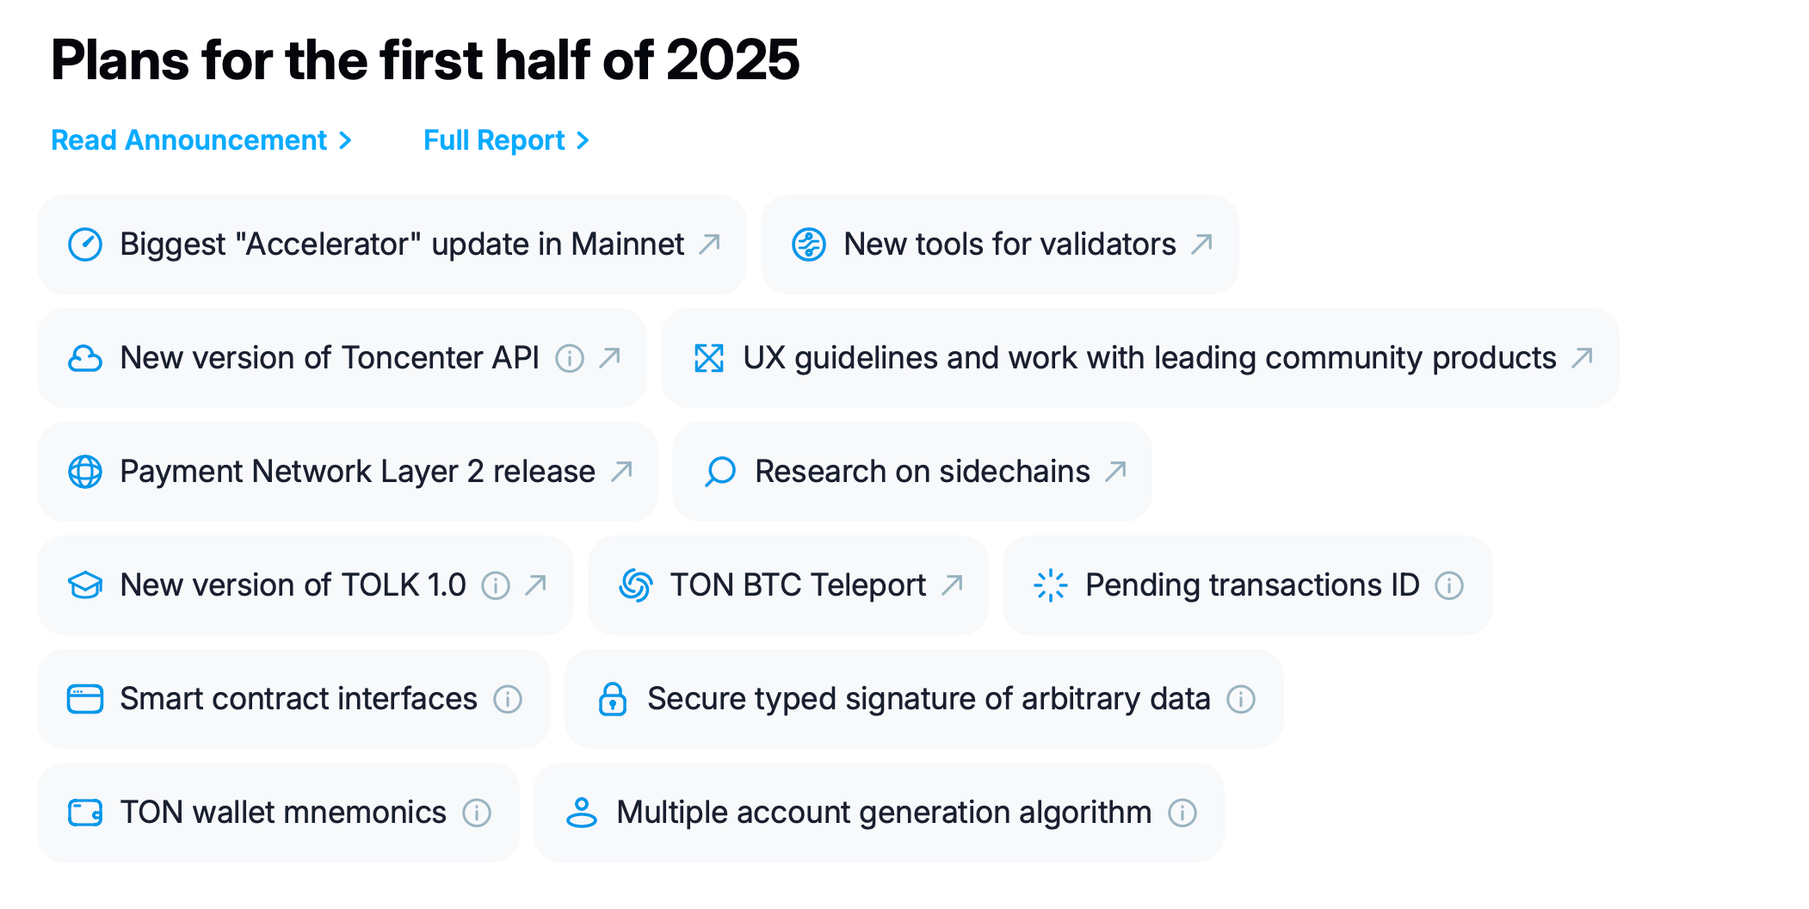Select the spiral icon on TON BTC Teleport
Screen dimensions: 1809x909
point(634,585)
